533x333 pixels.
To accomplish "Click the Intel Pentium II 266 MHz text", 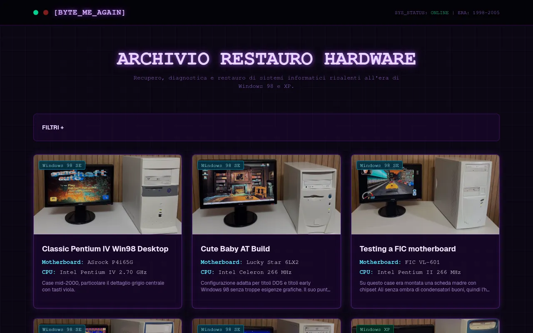I will click(x=419, y=272).
